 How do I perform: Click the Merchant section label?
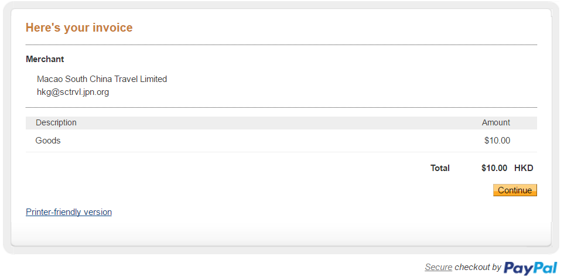coord(45,59)
